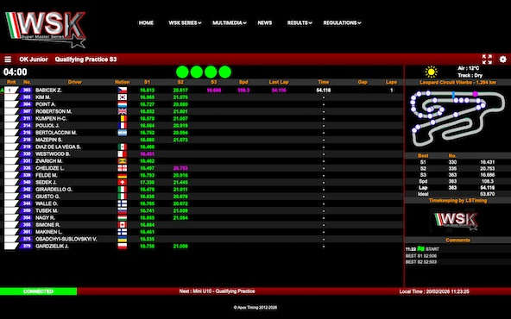Click the Leopard Circuit Viterbo track map
The height and width of the screenshot is (319, 511).
[457, 118]
